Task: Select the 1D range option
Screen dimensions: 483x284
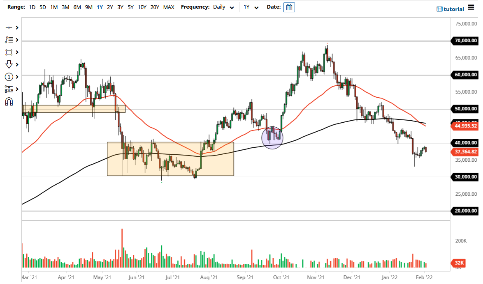Action: click(x=32, y=7)
